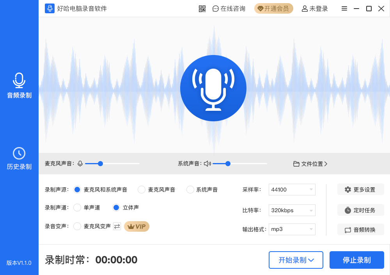Open the output format mp3 dropdown

[x=292, y=229]
